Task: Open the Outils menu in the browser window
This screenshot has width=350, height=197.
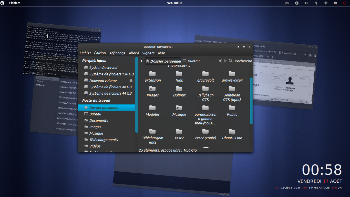Action: [x=256, y=46]
